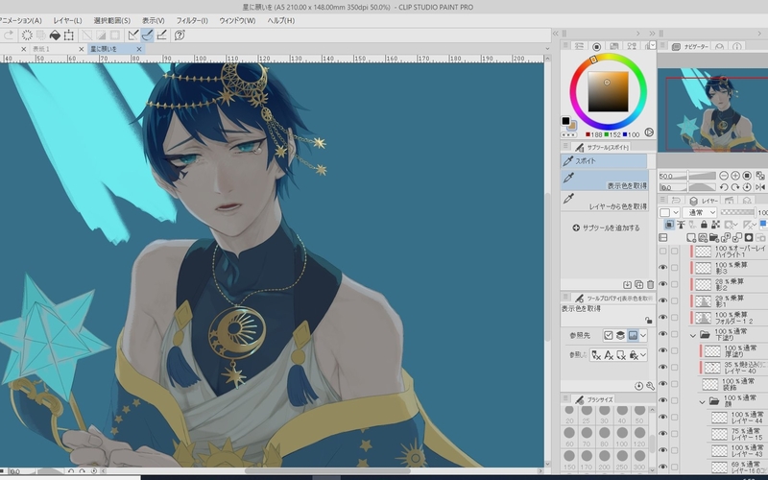Open the 選択範囲(S) menu
The height and width of the screenshot is (480, 768).
coord(112,20)
